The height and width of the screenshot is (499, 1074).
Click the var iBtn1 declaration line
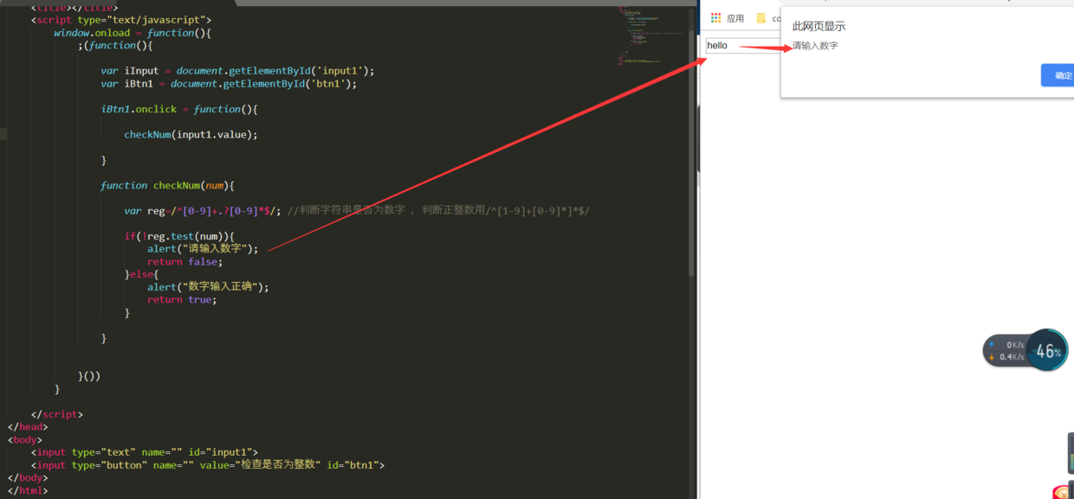tap(229, 84)
